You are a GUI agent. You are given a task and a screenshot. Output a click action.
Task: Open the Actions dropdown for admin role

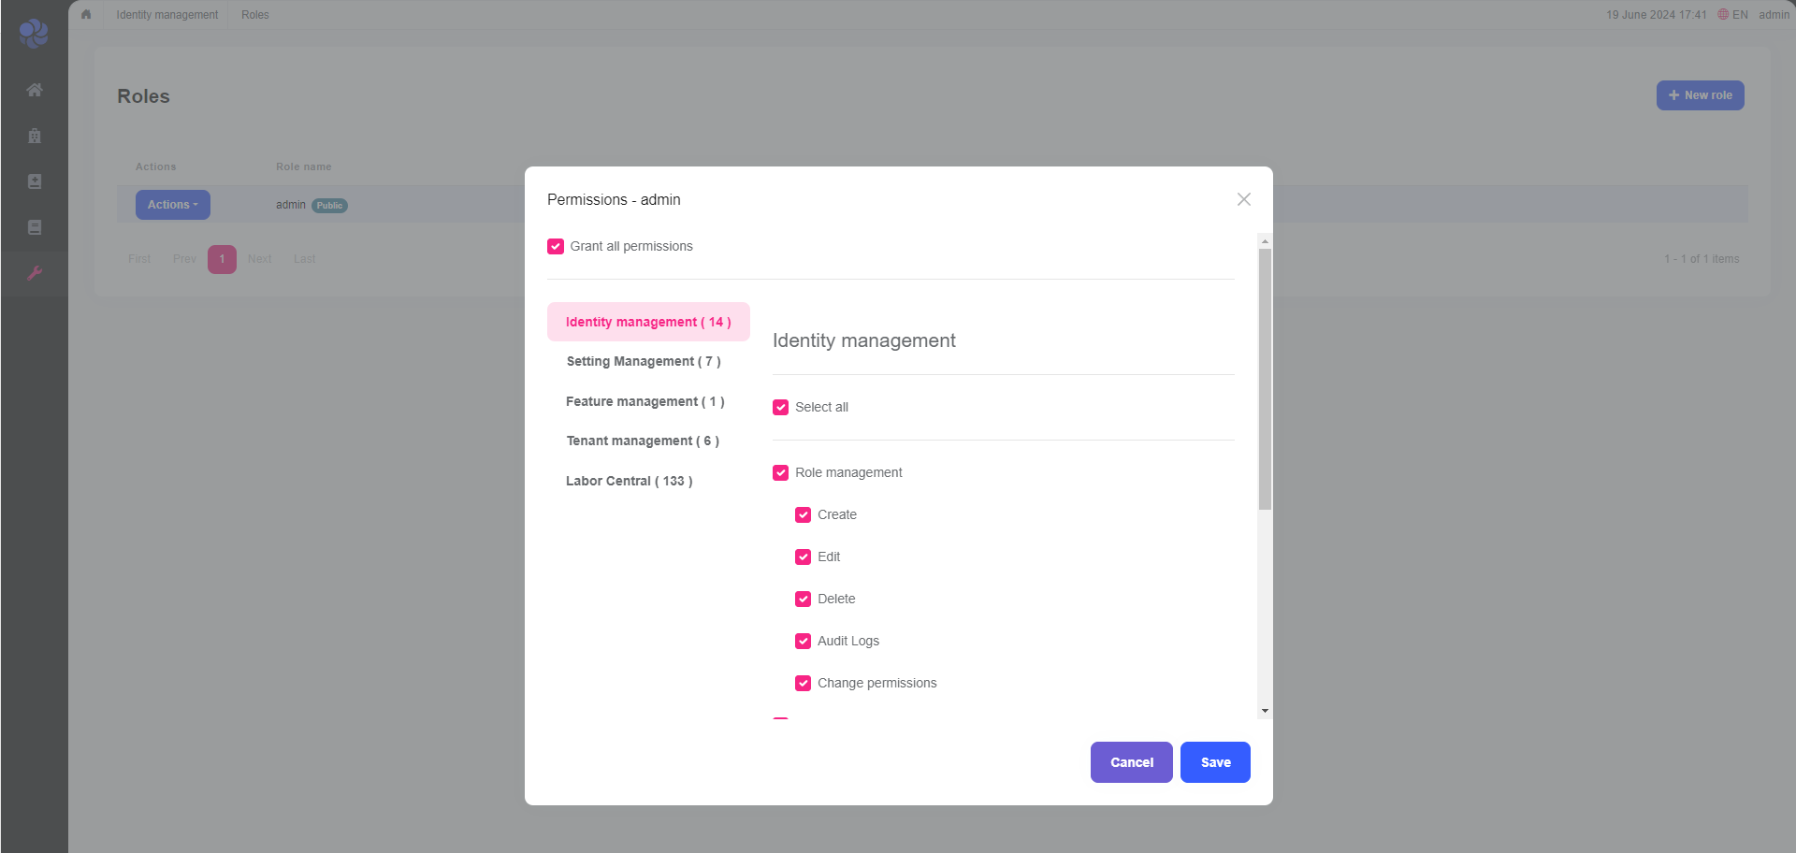pos(173,205)
